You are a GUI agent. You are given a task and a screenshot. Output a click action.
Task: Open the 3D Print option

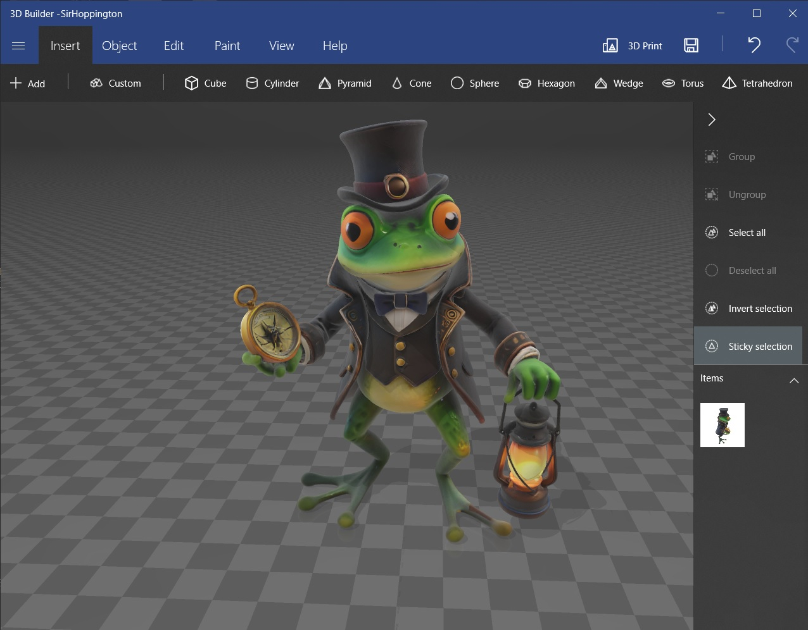pyautogui.click(x=633, y=46)
